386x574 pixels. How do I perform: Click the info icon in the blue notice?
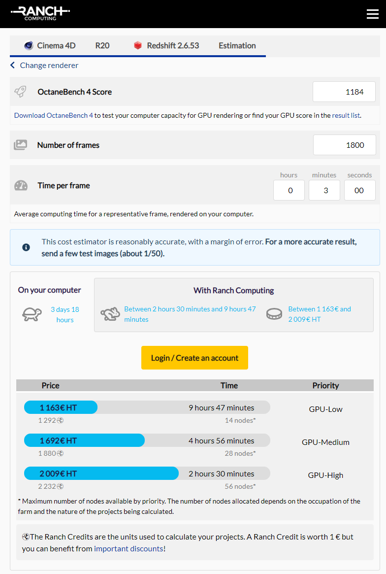pos(26,247)
